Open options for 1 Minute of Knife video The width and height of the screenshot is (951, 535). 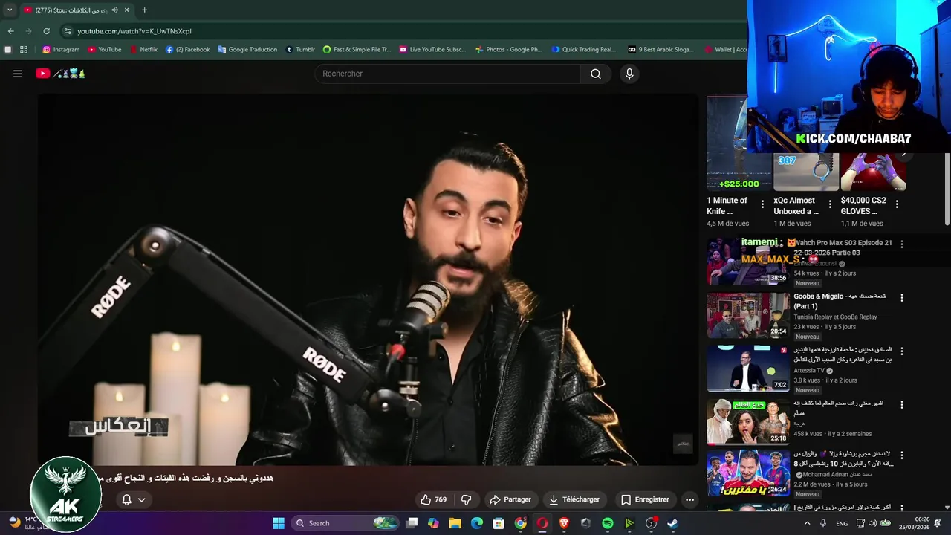pyautogui.click(x=762, y=204)
